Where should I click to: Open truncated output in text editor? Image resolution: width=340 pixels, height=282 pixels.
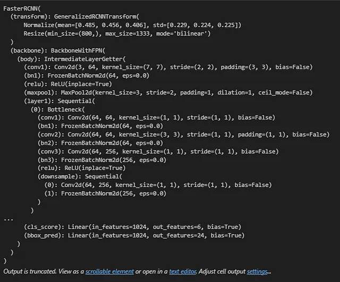point(180,272)
